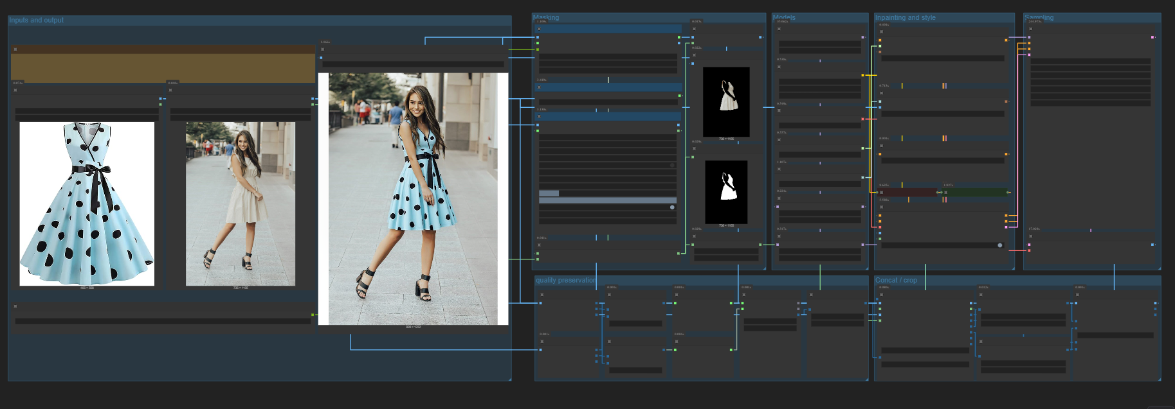Open the image file dropdown above the dress picture
This screenshot has height=409, width=1175.
[x=87, y=111]
